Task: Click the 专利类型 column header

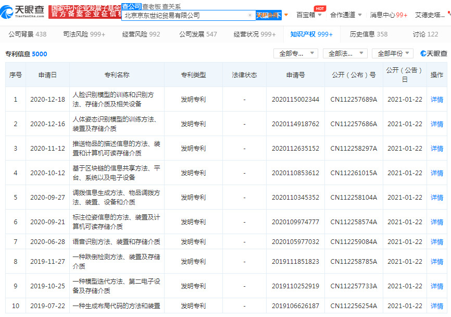Action: pyautogui.click(x=193, y=75)
